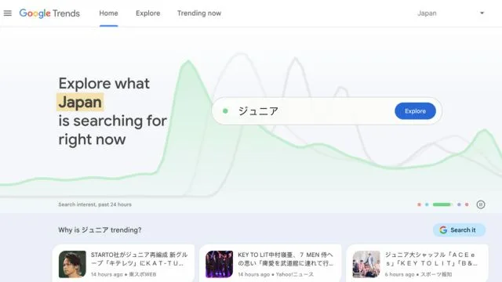Open the hamburger main menu
The height and width of the screenshot is (282, 502).
coord(7,13)
